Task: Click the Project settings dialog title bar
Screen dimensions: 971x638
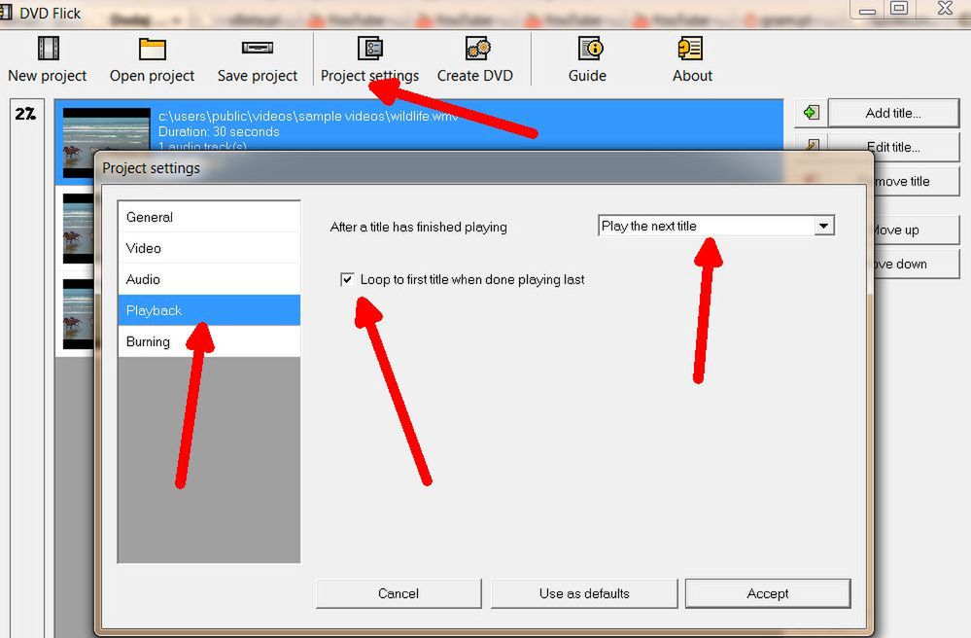Action: tap(484, 168)
